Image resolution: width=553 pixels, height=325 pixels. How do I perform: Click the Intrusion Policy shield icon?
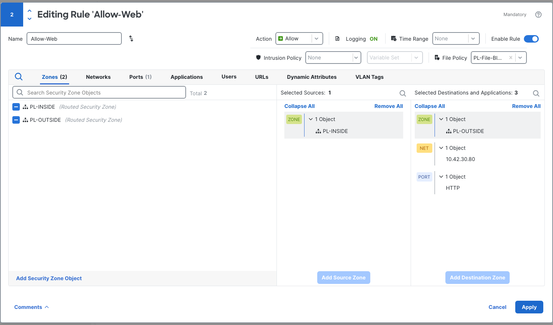point(258,58)
